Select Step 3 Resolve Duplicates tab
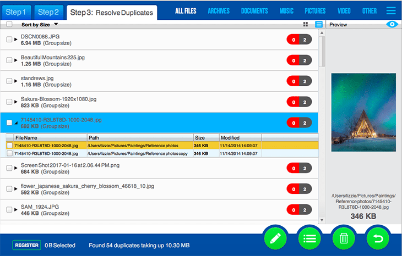This screenshot has height=256, width=402. click(x=112, y=13)
